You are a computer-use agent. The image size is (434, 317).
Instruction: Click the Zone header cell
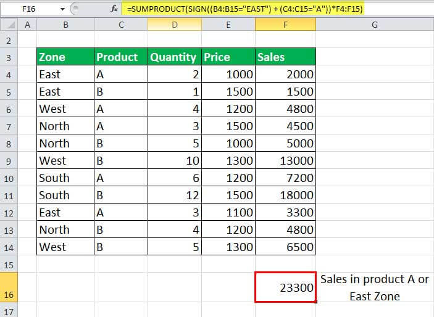coord(65,57)
